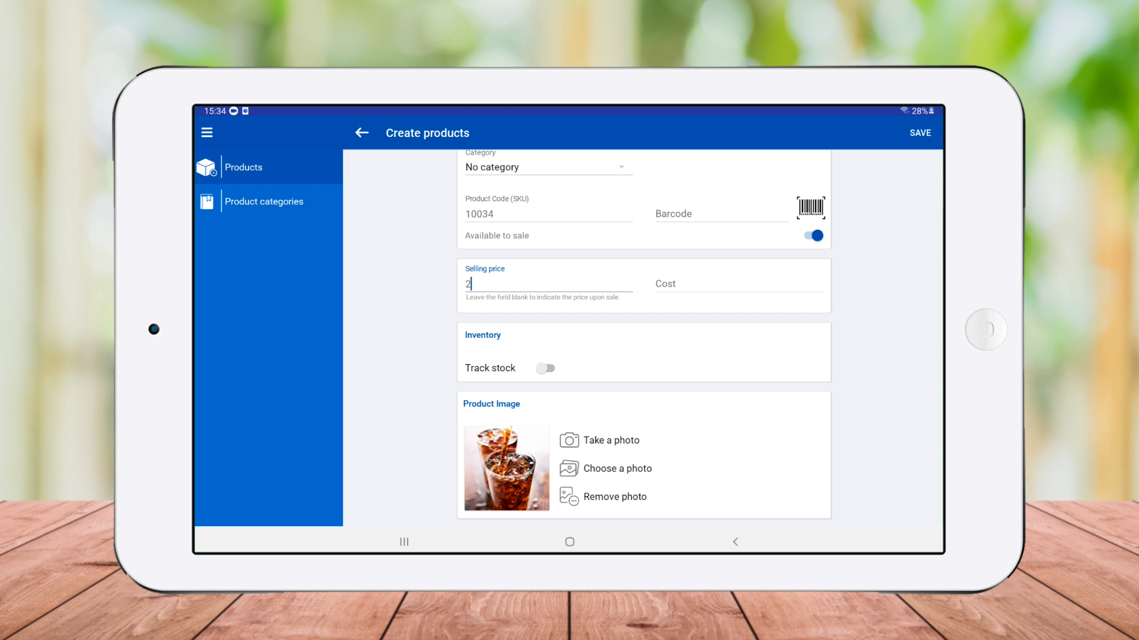Screen dimensions: 1139x640
Task: Open the Products sidebar section
Action: click(x=244, y=168)
